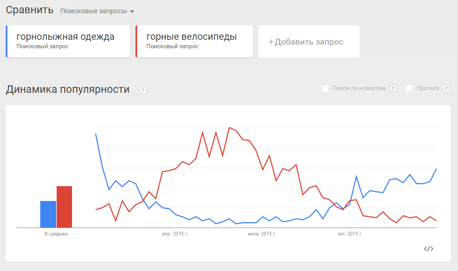Click the Сравнить heading
Screen dimensions: 458x271
pos(30,10)
